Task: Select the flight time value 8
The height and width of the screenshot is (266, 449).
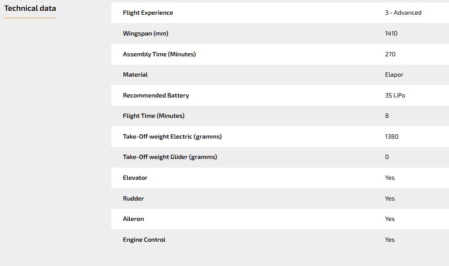Action: (387, 116)
